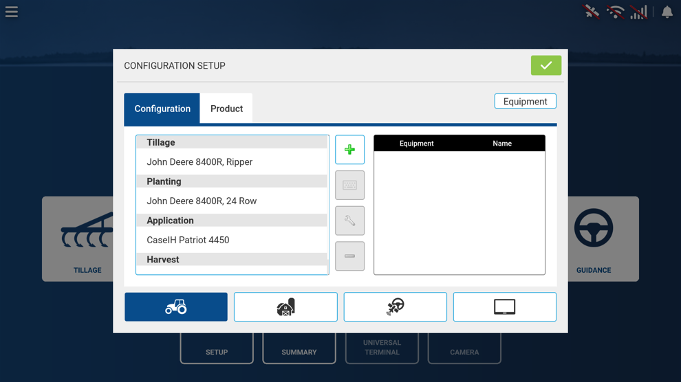Open Universal Terminal in background
This screenshot has width=681, height=382.
382,348
